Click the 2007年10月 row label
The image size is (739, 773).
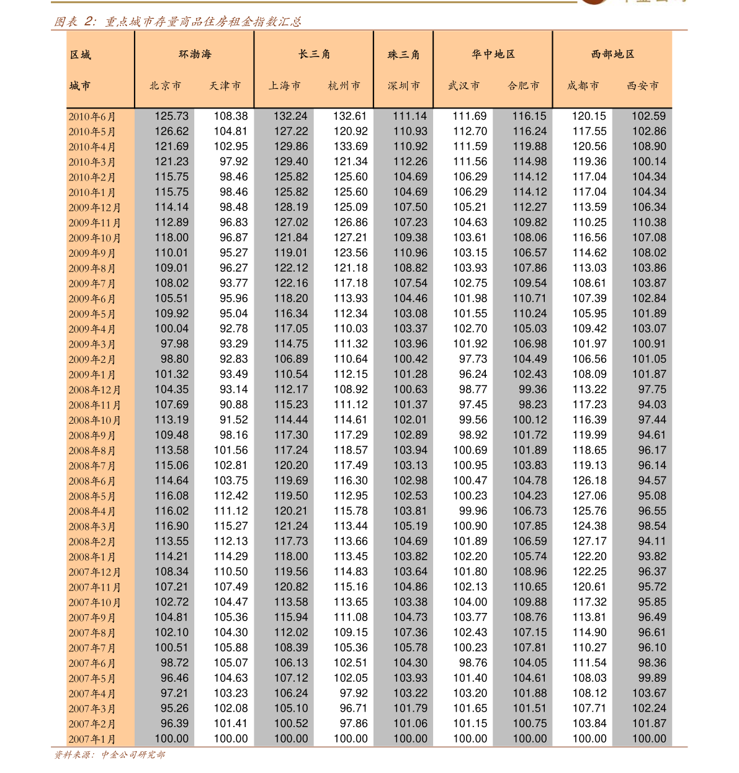point(94,603)
